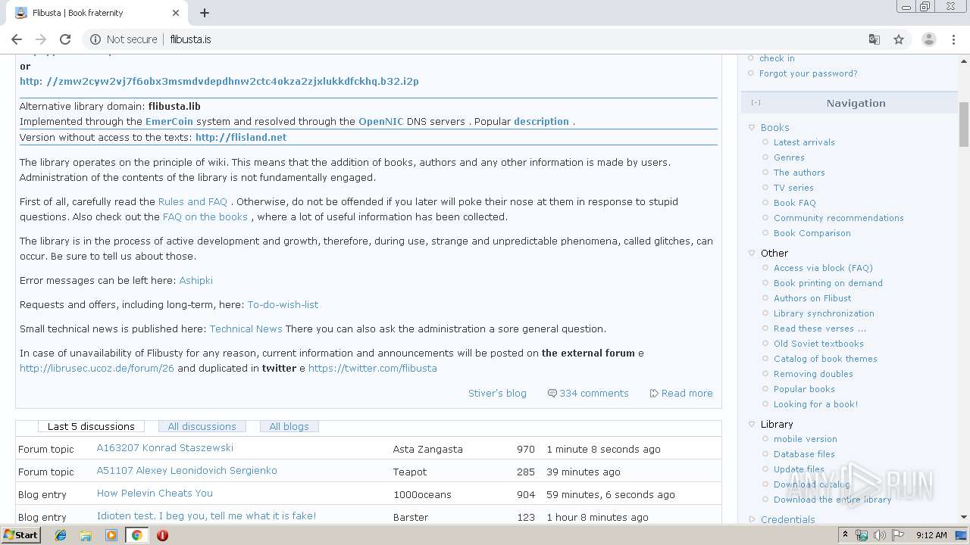Open FAQ on the books link
The width and height of the screenshot is (970, 545).
click(x=205, y=217)
